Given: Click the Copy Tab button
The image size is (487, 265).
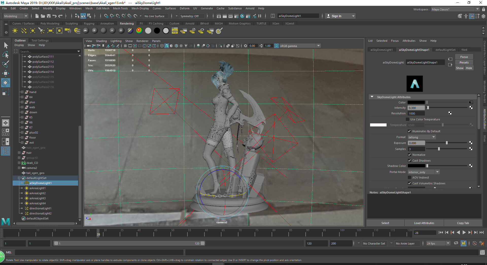Looking at the screenshot, I should point(463,223).
